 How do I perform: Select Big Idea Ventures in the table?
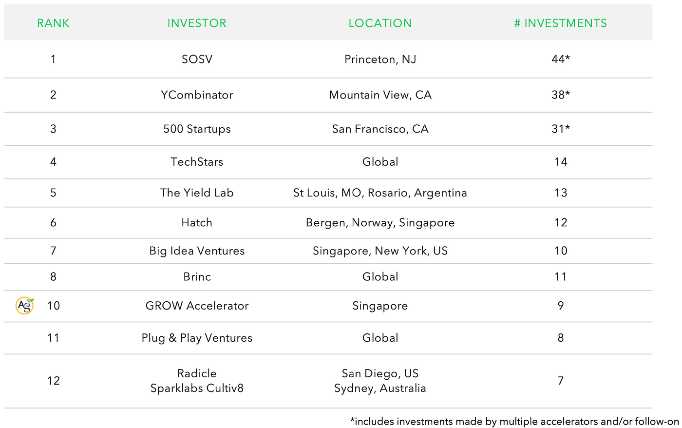tap(197, 251)
